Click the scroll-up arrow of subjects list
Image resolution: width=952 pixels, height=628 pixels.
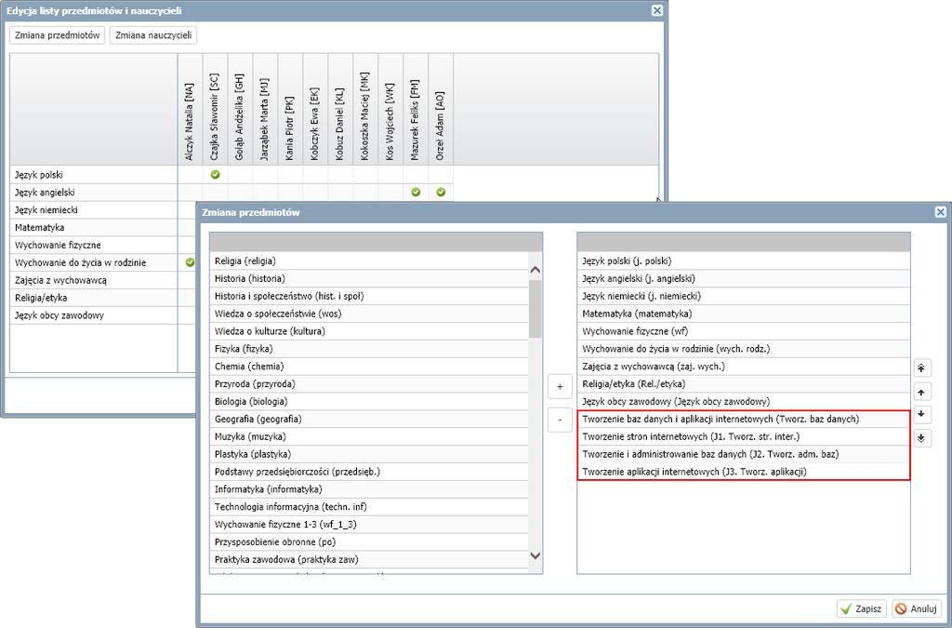pos(535,270)
